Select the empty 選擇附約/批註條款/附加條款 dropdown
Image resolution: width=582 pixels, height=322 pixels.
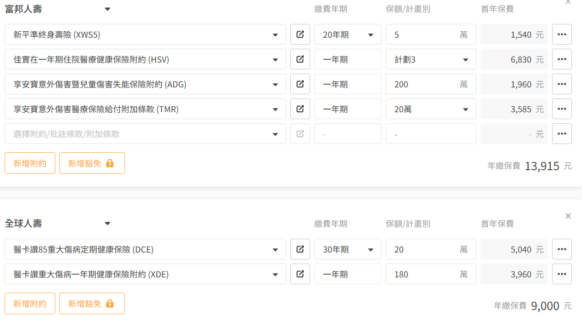(145, 134)
